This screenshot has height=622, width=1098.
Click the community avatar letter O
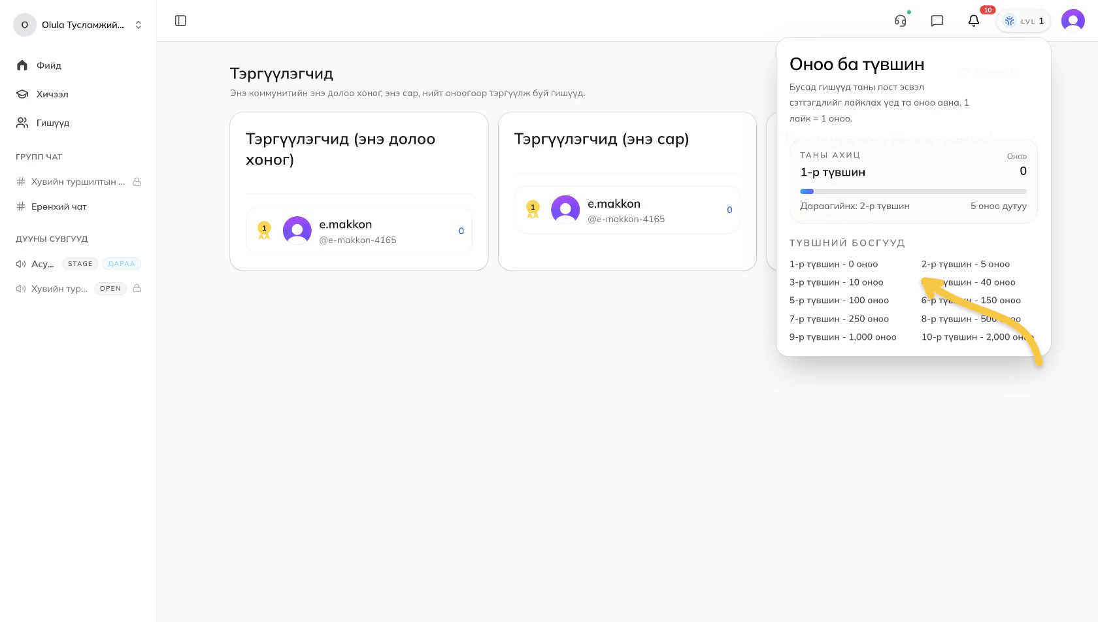(x=25, y=25)
